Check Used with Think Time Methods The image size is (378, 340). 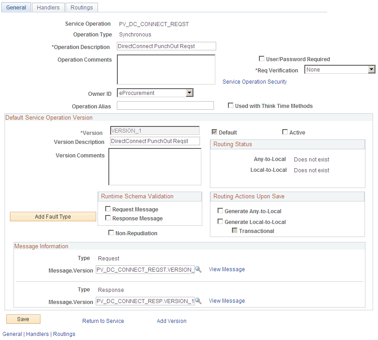231,105
